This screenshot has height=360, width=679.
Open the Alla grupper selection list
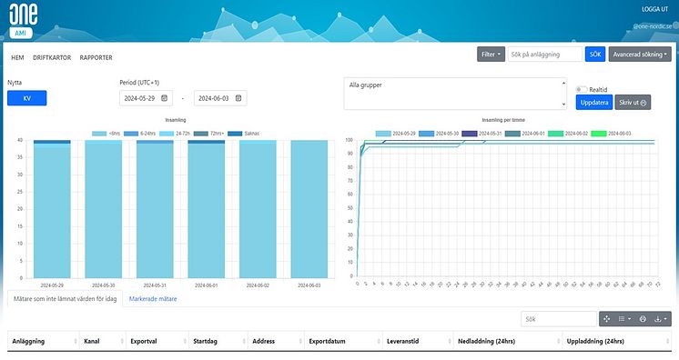coord(455,94)
